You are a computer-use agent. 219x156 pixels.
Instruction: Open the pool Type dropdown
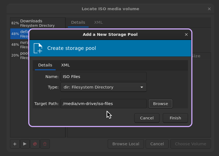(x=103, y=87)
